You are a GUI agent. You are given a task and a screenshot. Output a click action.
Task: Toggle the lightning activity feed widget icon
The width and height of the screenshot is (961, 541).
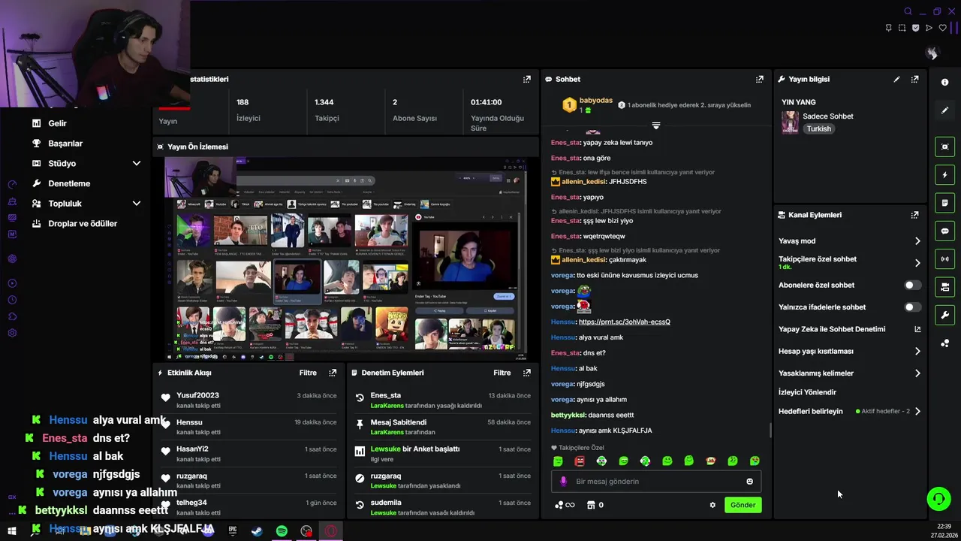pyautogui.click(x=944, y=175)
